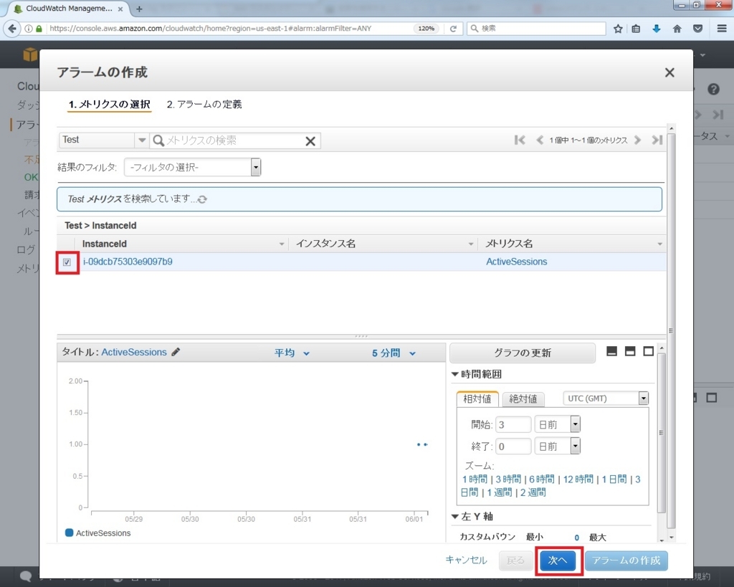
Task: Close the CloudWatch Management browser tab
Action: [120, 9]
